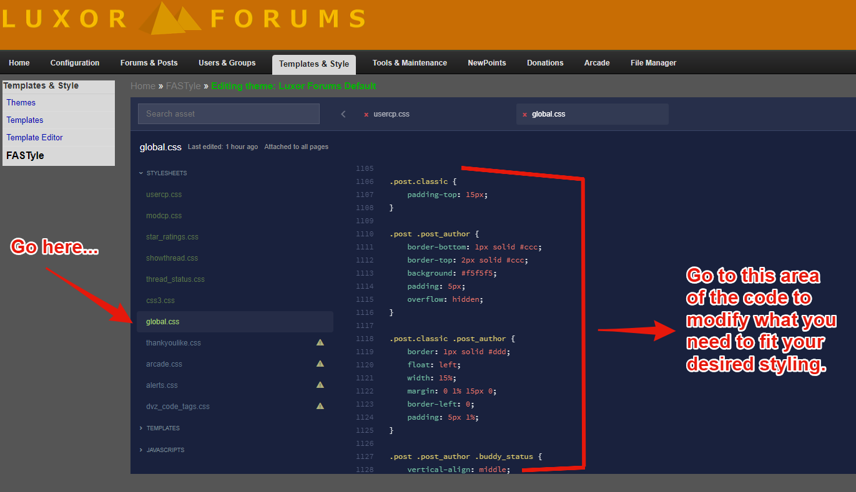Click the '.post .post_author {' line
856x492 pixels.
(x=434, y=234)
